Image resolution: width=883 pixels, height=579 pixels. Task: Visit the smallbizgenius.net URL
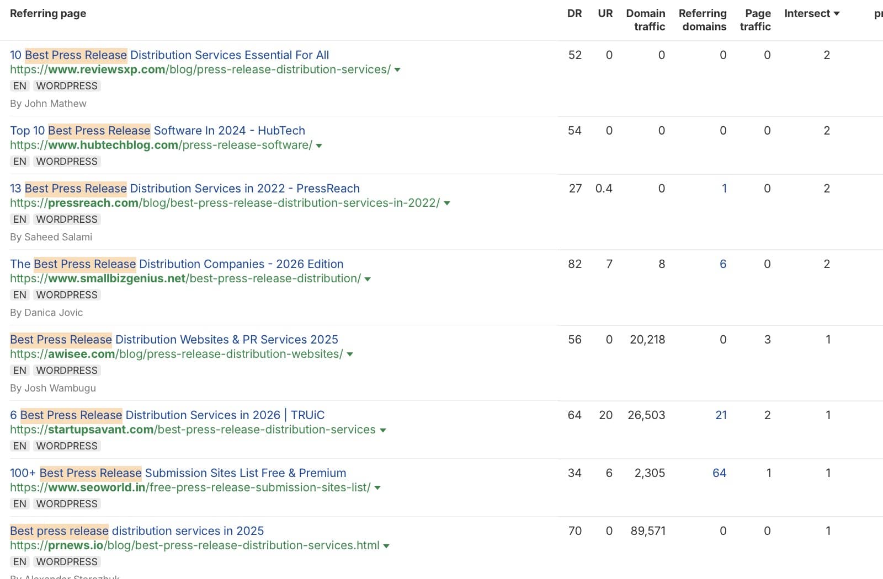pyautogui.click(x=185, y=278)
